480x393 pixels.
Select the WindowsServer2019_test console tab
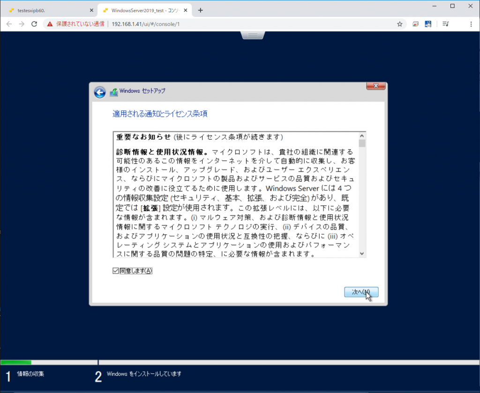[x=145, y=10]
